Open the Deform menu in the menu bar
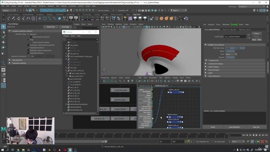 (x=64, y=6)
